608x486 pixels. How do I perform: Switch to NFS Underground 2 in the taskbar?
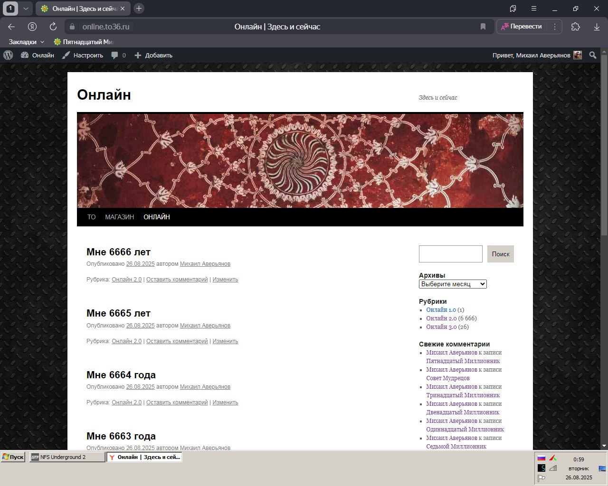(67, 457)
